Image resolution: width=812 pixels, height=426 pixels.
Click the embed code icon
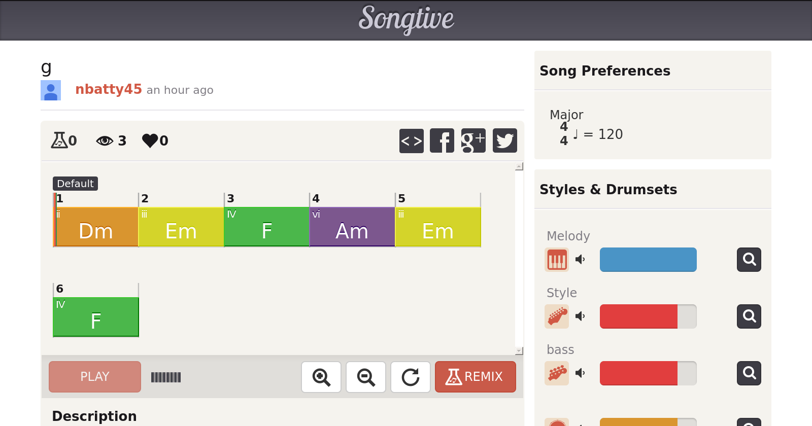(x=411, y=140)
